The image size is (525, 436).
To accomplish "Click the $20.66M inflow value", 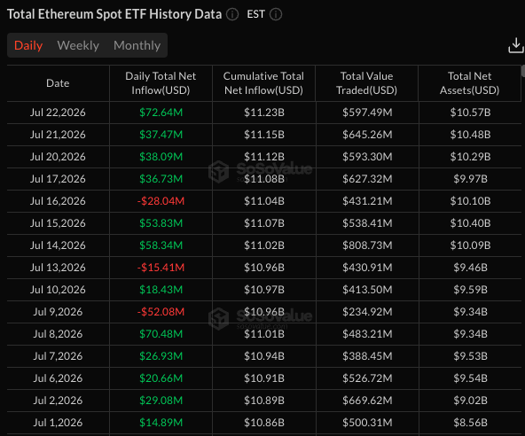I will [161, 378].
